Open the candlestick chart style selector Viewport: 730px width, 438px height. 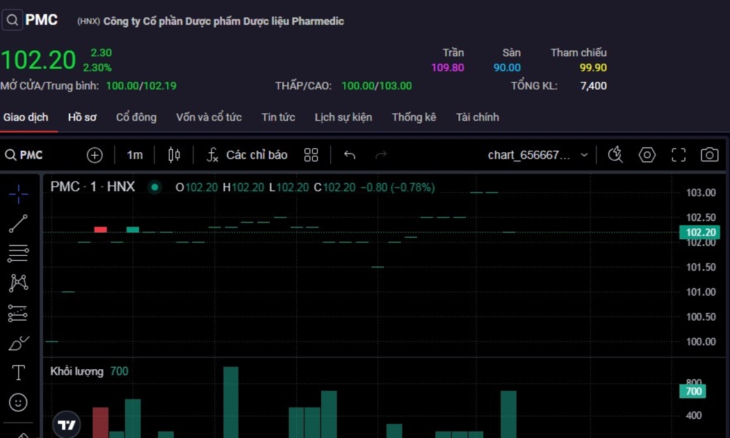174,155
